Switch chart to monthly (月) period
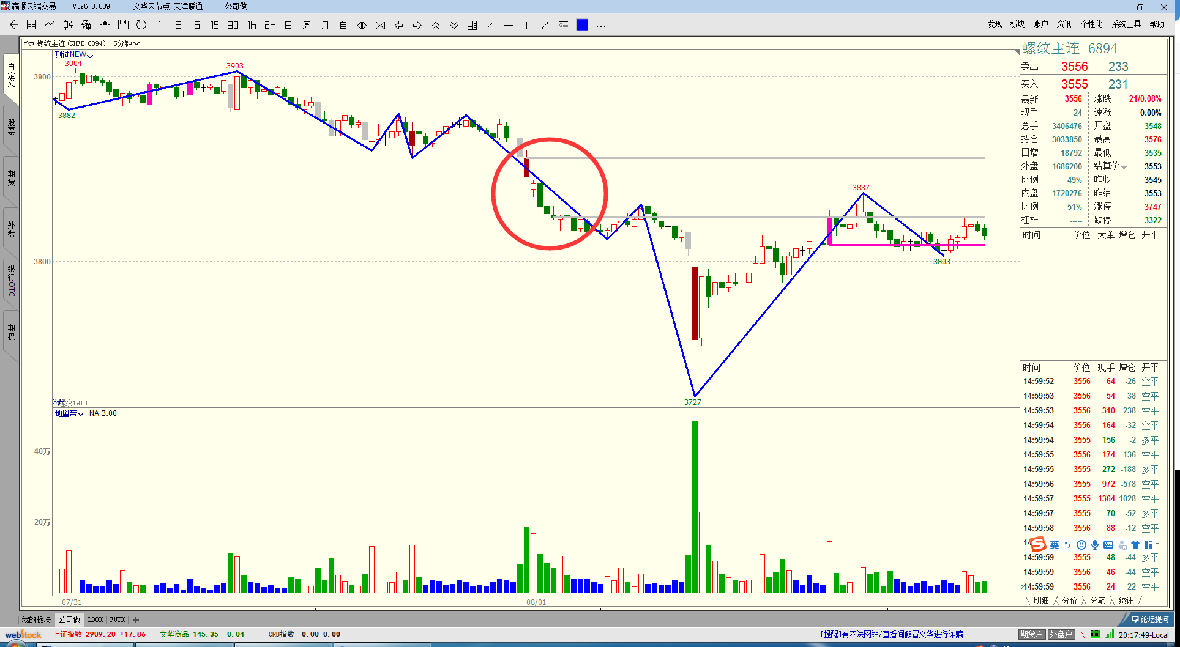Viewport: 1180px width, 647px height. 325,25
